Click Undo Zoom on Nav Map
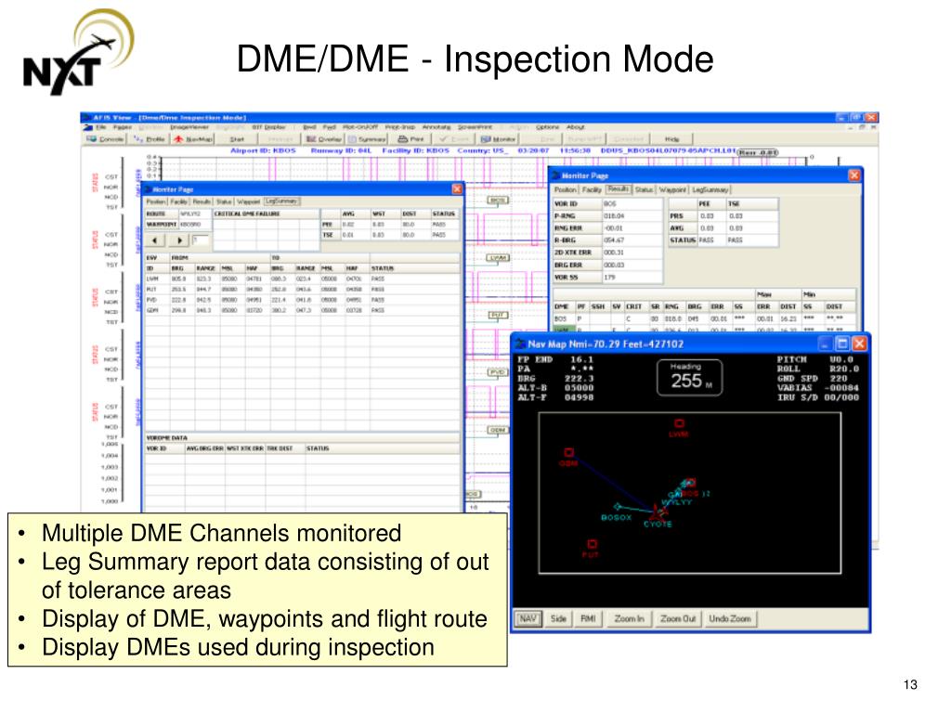 pyautogui.click(x=730, y=619)
